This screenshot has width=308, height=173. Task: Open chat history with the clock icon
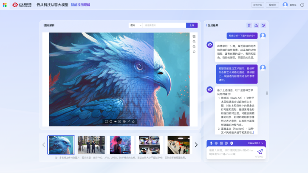coord(263,25)
